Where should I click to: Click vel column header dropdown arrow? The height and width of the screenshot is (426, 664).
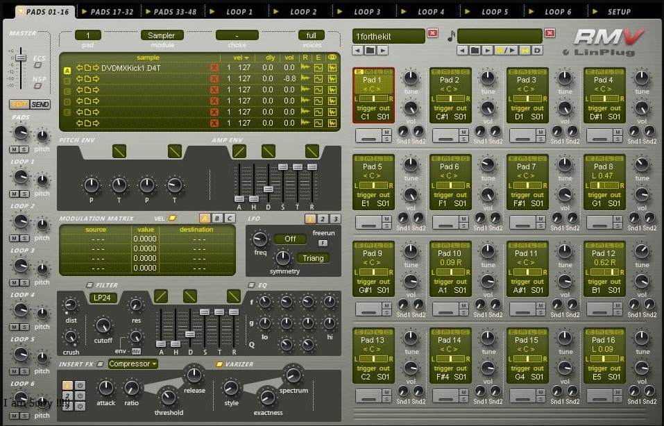[x=246, y=58]
